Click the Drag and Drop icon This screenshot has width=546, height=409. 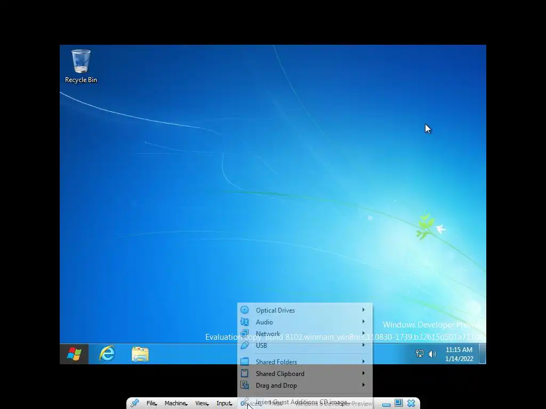pos(245,386)
